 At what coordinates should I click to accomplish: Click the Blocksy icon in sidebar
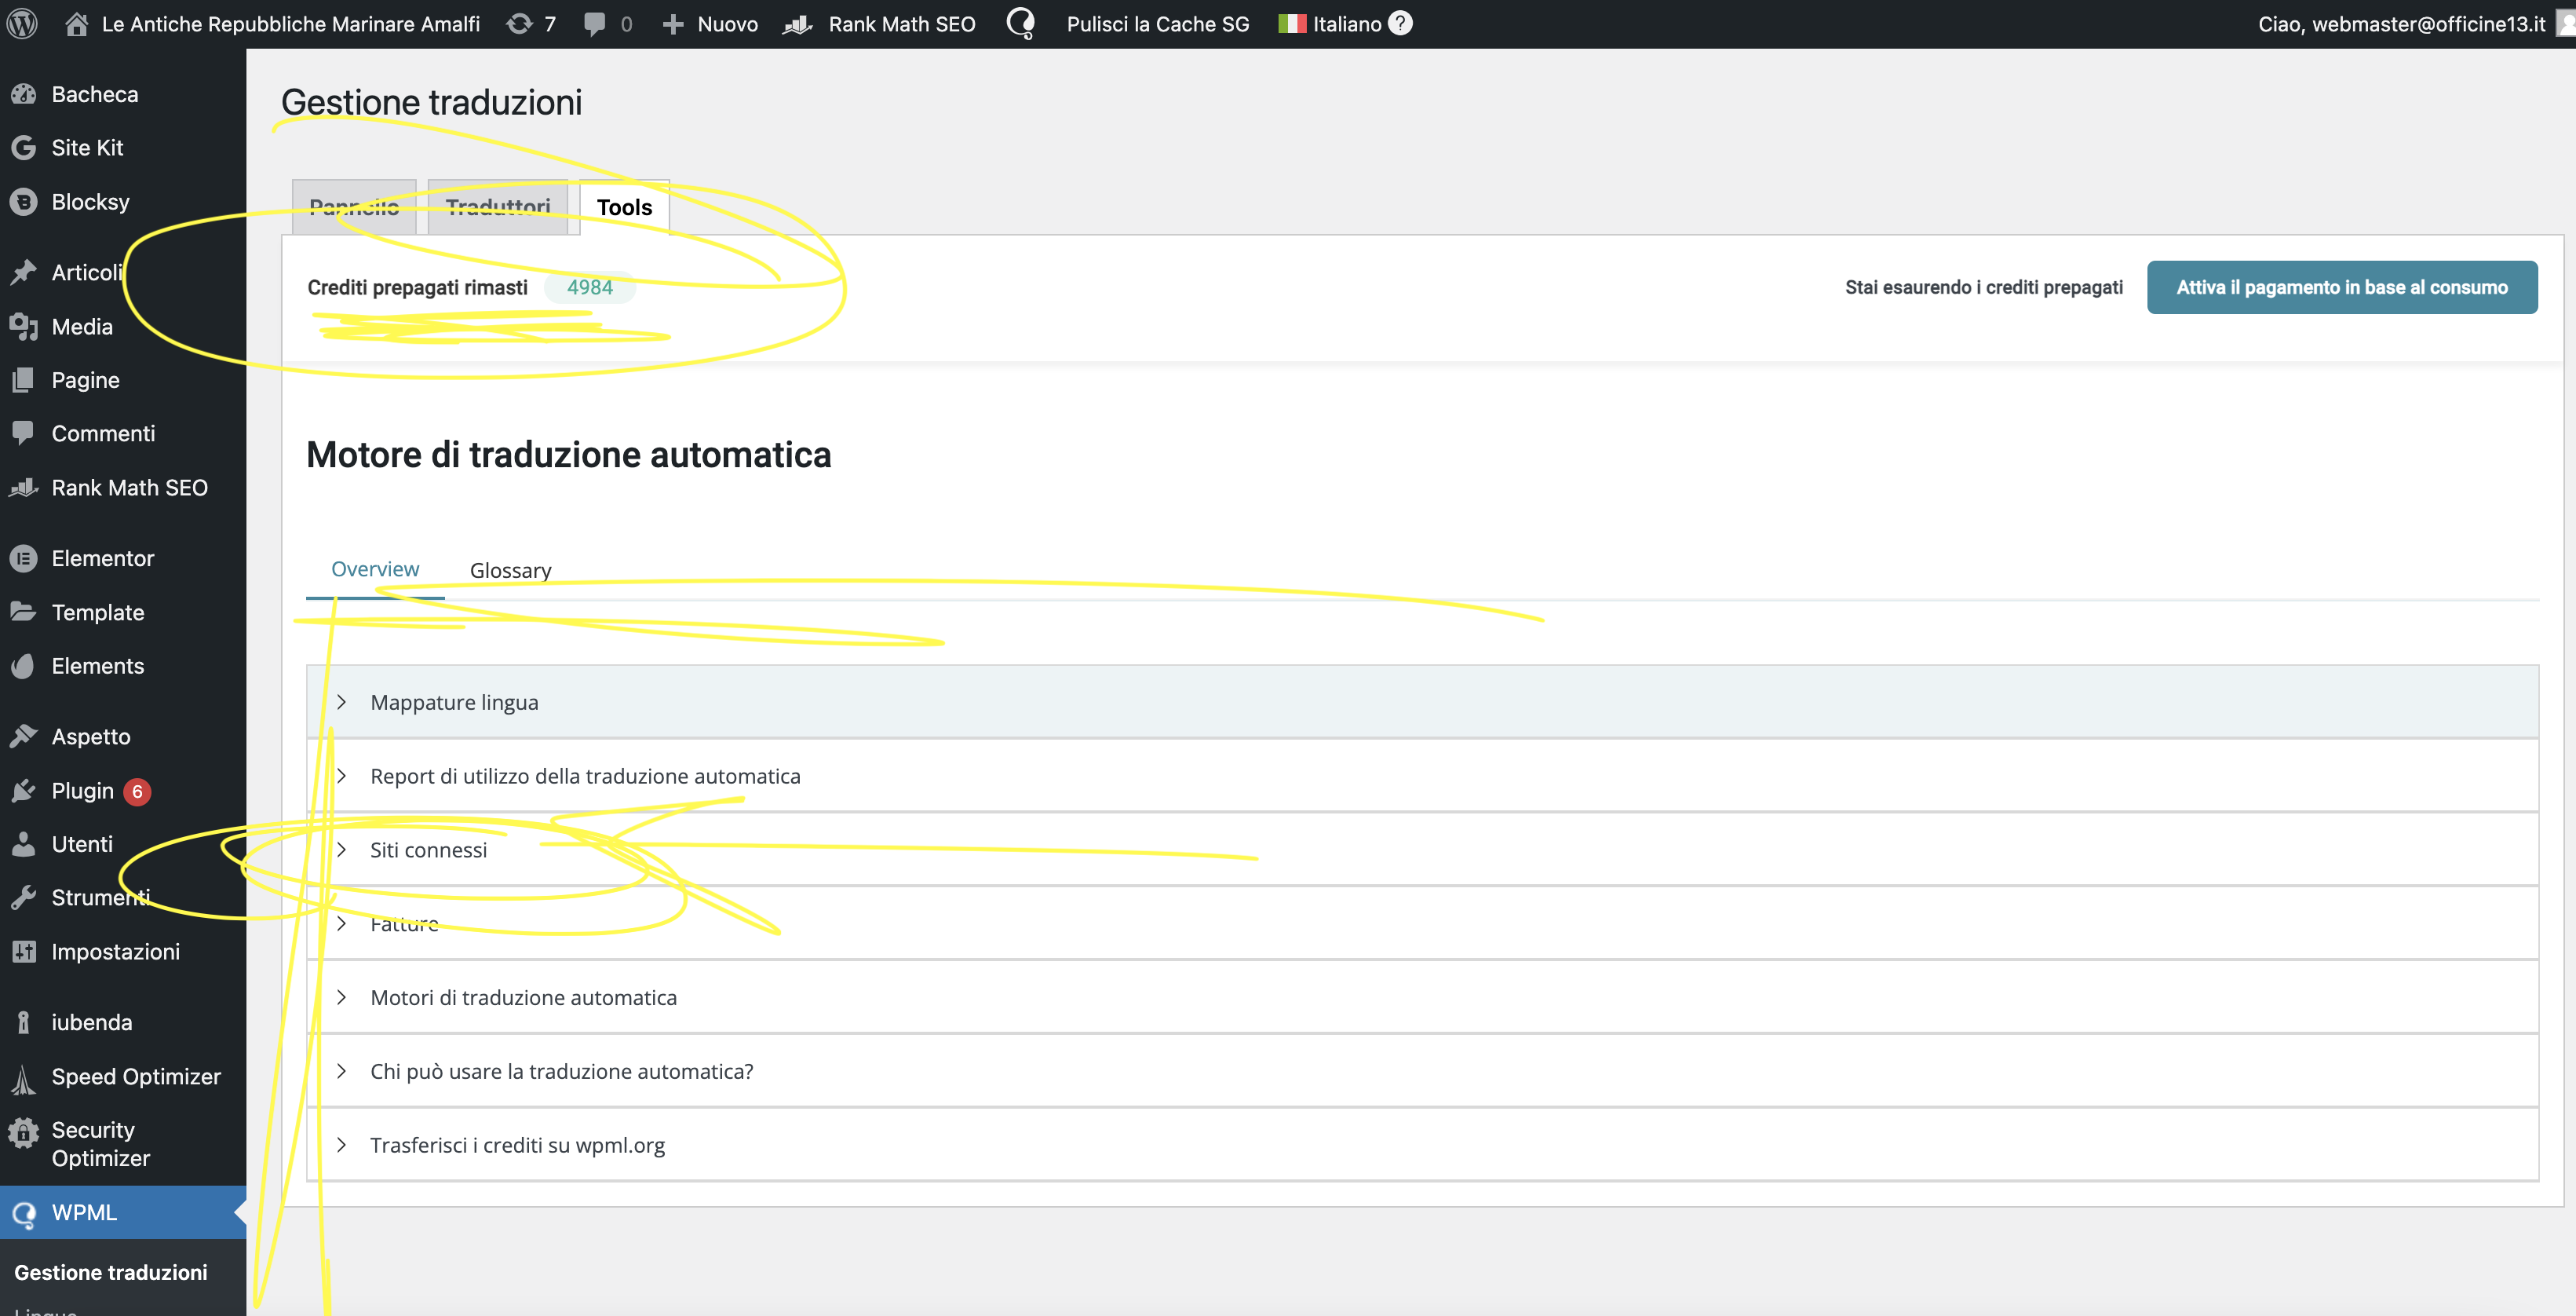tap(24, 201)
